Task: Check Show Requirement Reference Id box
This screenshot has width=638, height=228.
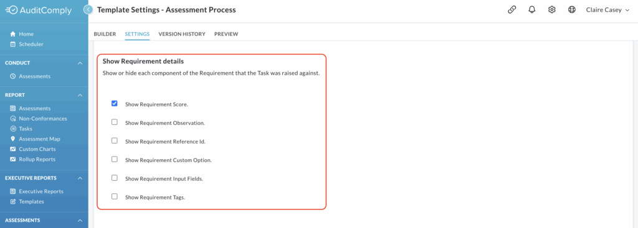Action: click(115, 141)
